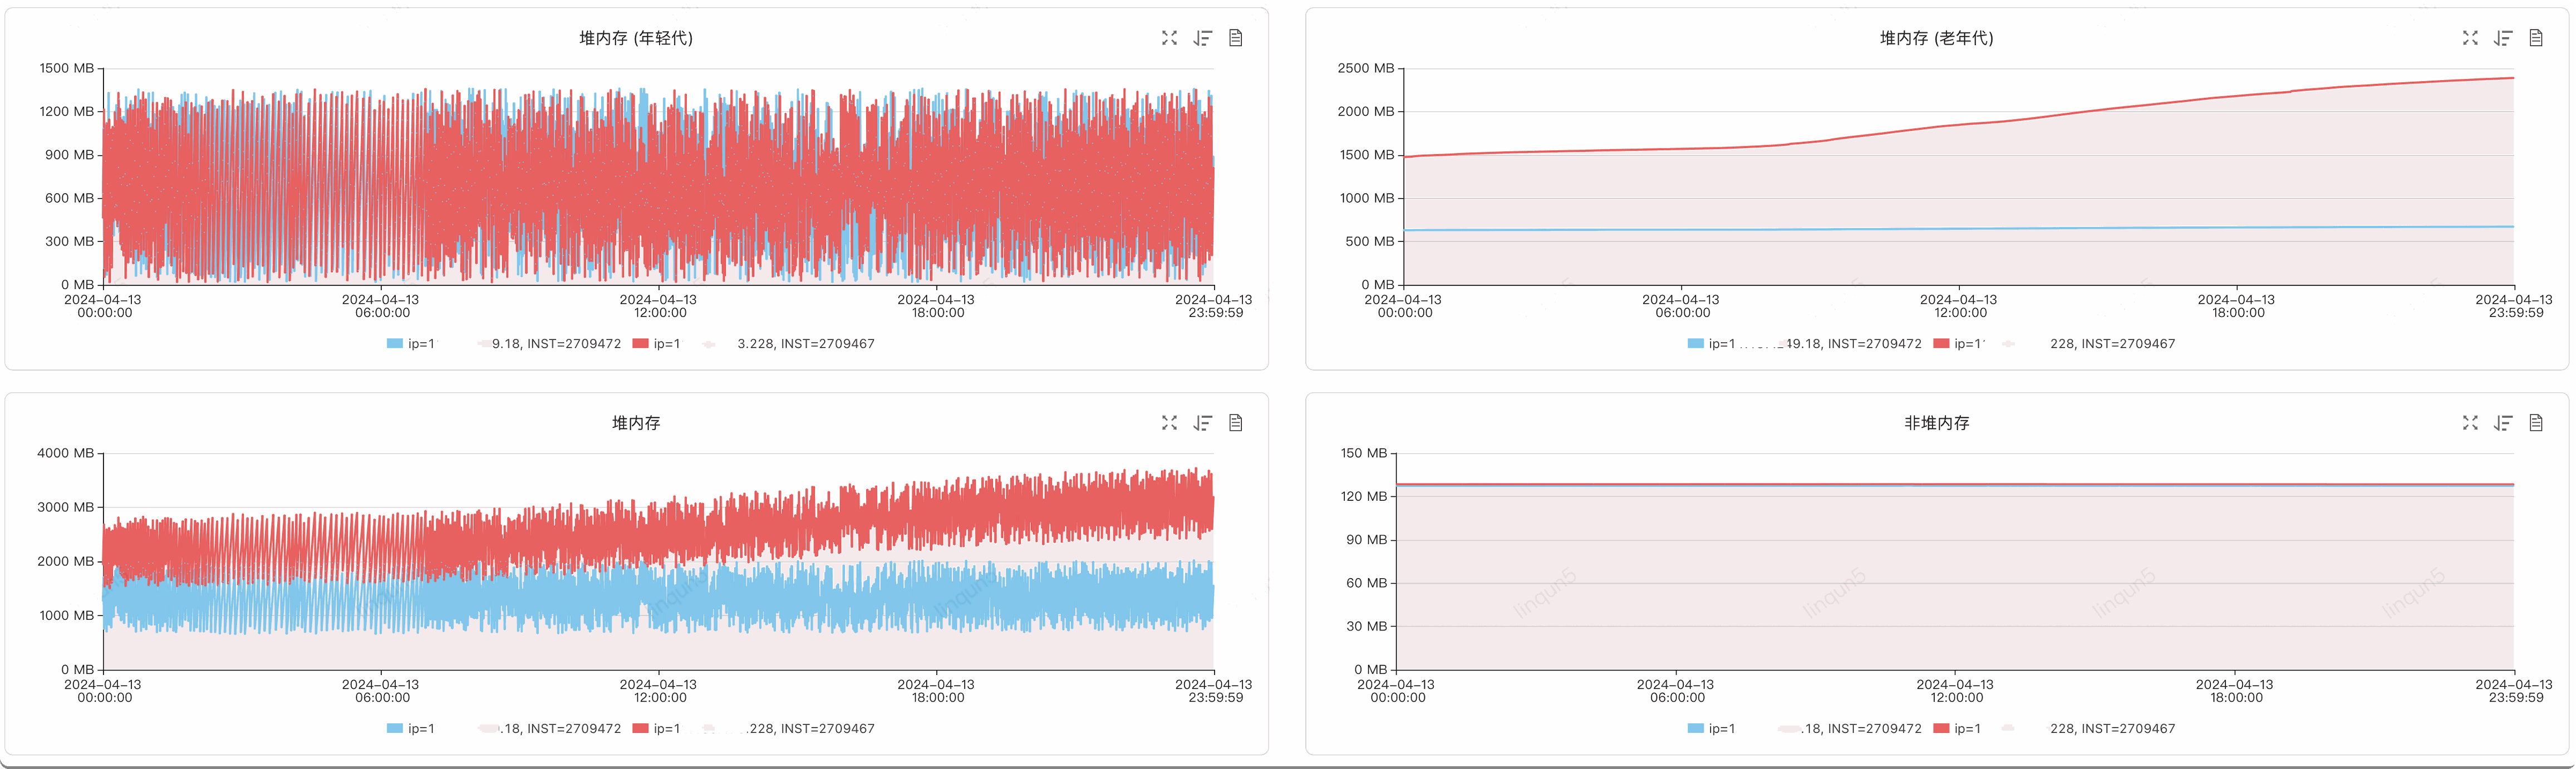Open document icon on the 堆内存 panel

tap(1236, 423)
